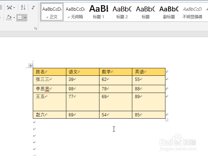Click 李思思's 英语 score 88
208x156 pixels.
pos(149,89)
